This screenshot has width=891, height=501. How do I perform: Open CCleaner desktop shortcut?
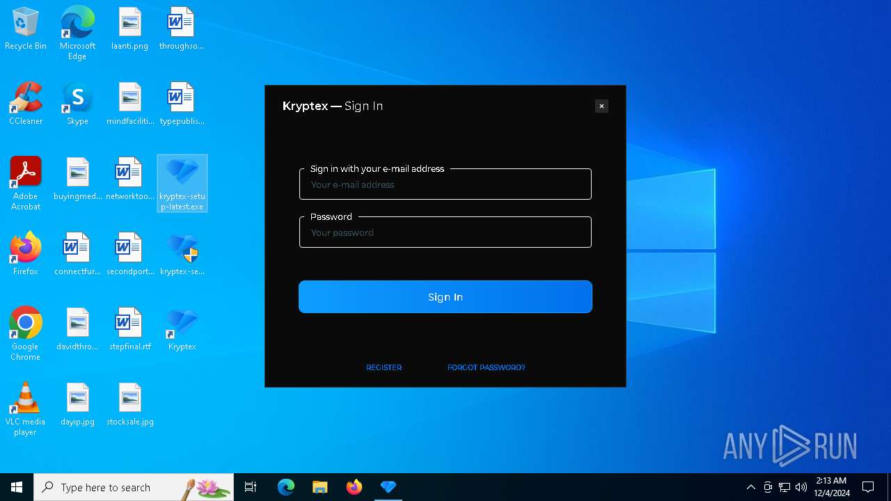click(x=26, y=104)
